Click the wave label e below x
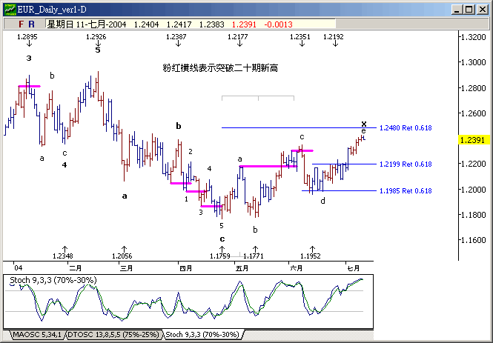493x343 pixels. pyautogui.click(x=363, y=131)
